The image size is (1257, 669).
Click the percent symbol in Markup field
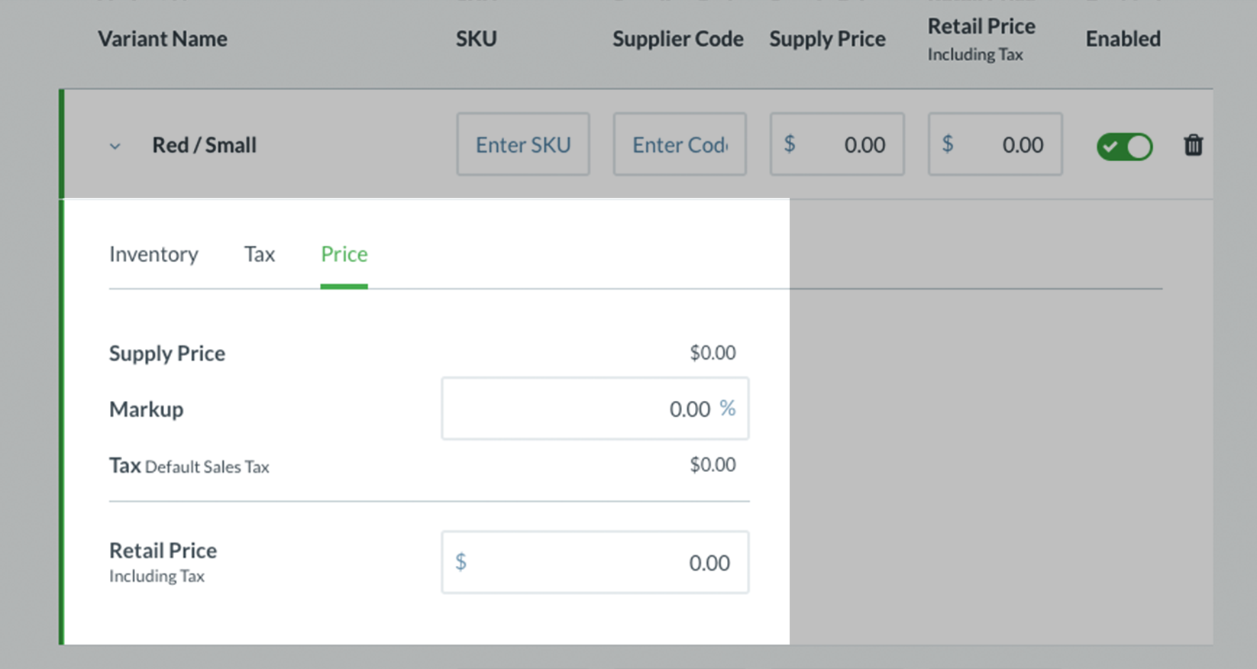tap(728, 409)
